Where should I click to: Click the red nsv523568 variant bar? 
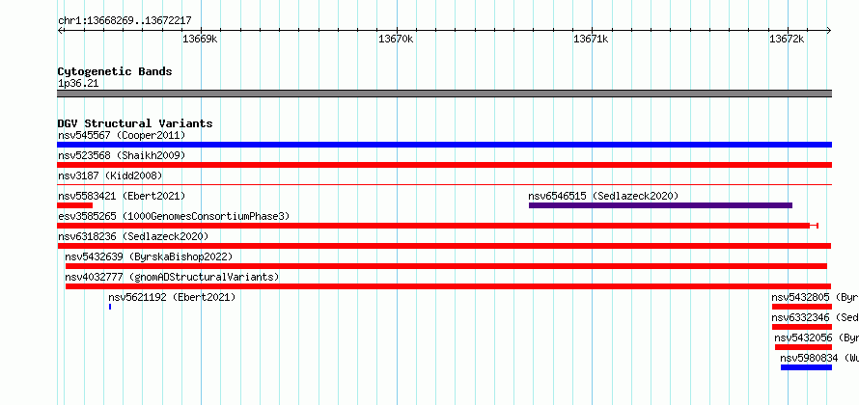click(x=444, y=165)
